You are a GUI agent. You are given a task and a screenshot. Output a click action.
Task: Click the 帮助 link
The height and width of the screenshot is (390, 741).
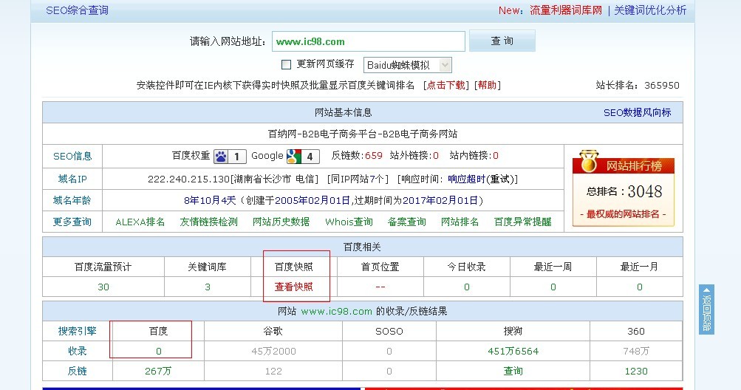(487, 85)
